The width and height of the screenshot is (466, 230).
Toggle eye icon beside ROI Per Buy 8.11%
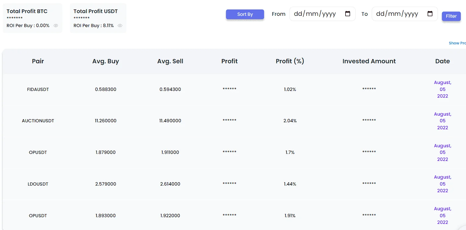tap(120, 26)
